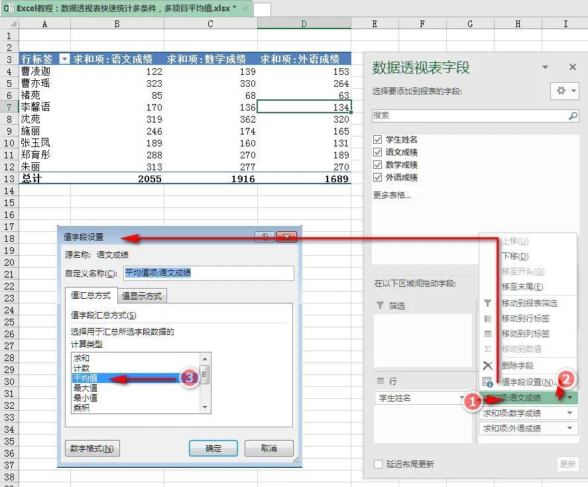Click cell with 曹凌迦
The height and width of the screenshot is (487, 588).
(x=44, y=72)
